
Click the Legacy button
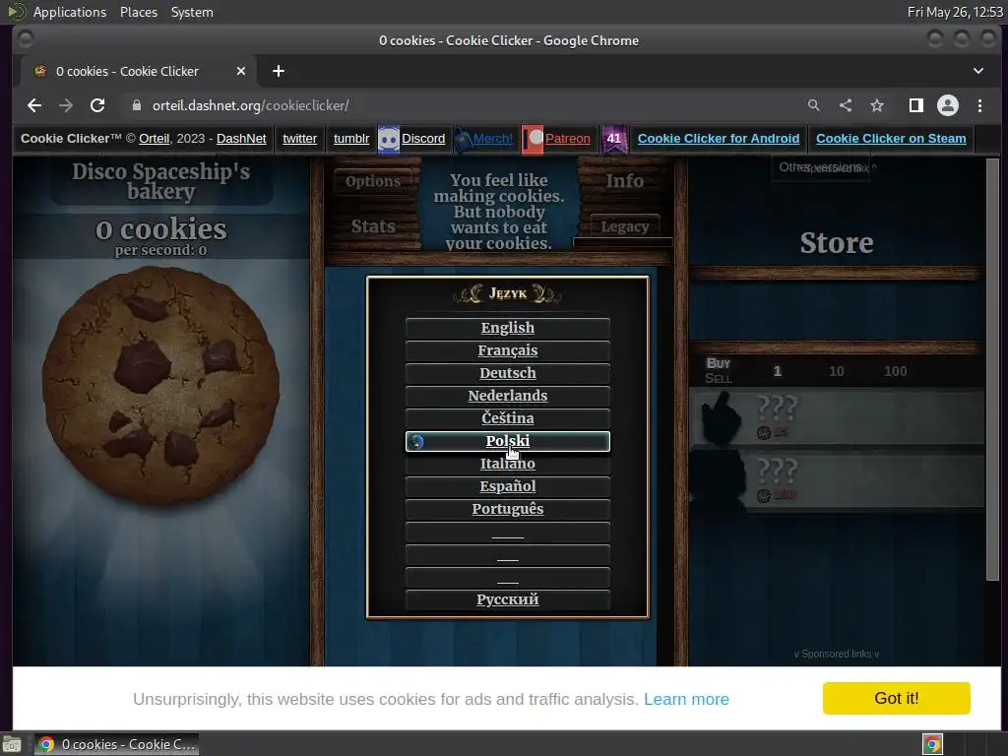tap(624, 226)
